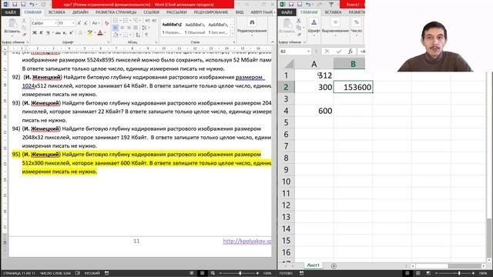The image size is (493, 277).
Task: Click Undo in the Word quick access toolbar
Action: [32, 5]
